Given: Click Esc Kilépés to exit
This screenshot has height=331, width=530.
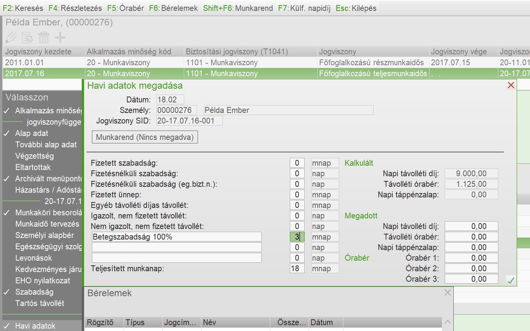Looking at the screenshot, I should click(x=356, y=8).
